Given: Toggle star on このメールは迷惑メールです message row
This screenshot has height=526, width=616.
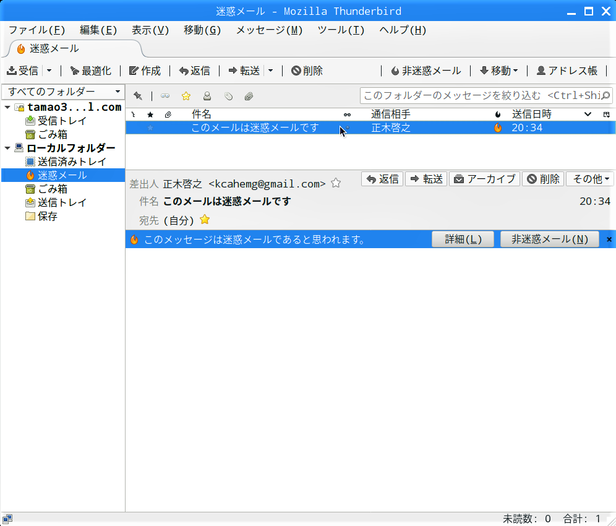Looking at the screenshot, I should [150, 127].
